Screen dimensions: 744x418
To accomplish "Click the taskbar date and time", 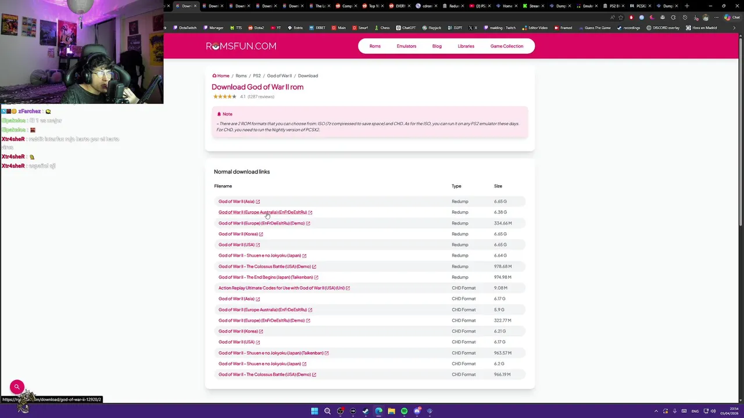I will (x=729, y=411).
